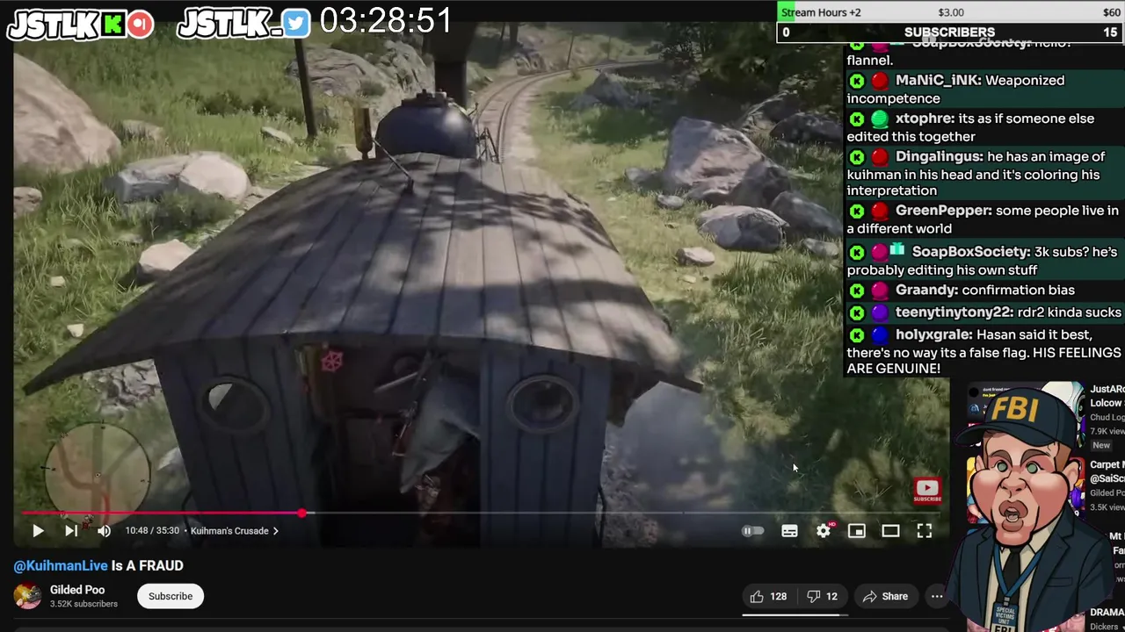Skip to the next video
The height and width of the screenshot is (632, 1125).
tap(71, 530)
